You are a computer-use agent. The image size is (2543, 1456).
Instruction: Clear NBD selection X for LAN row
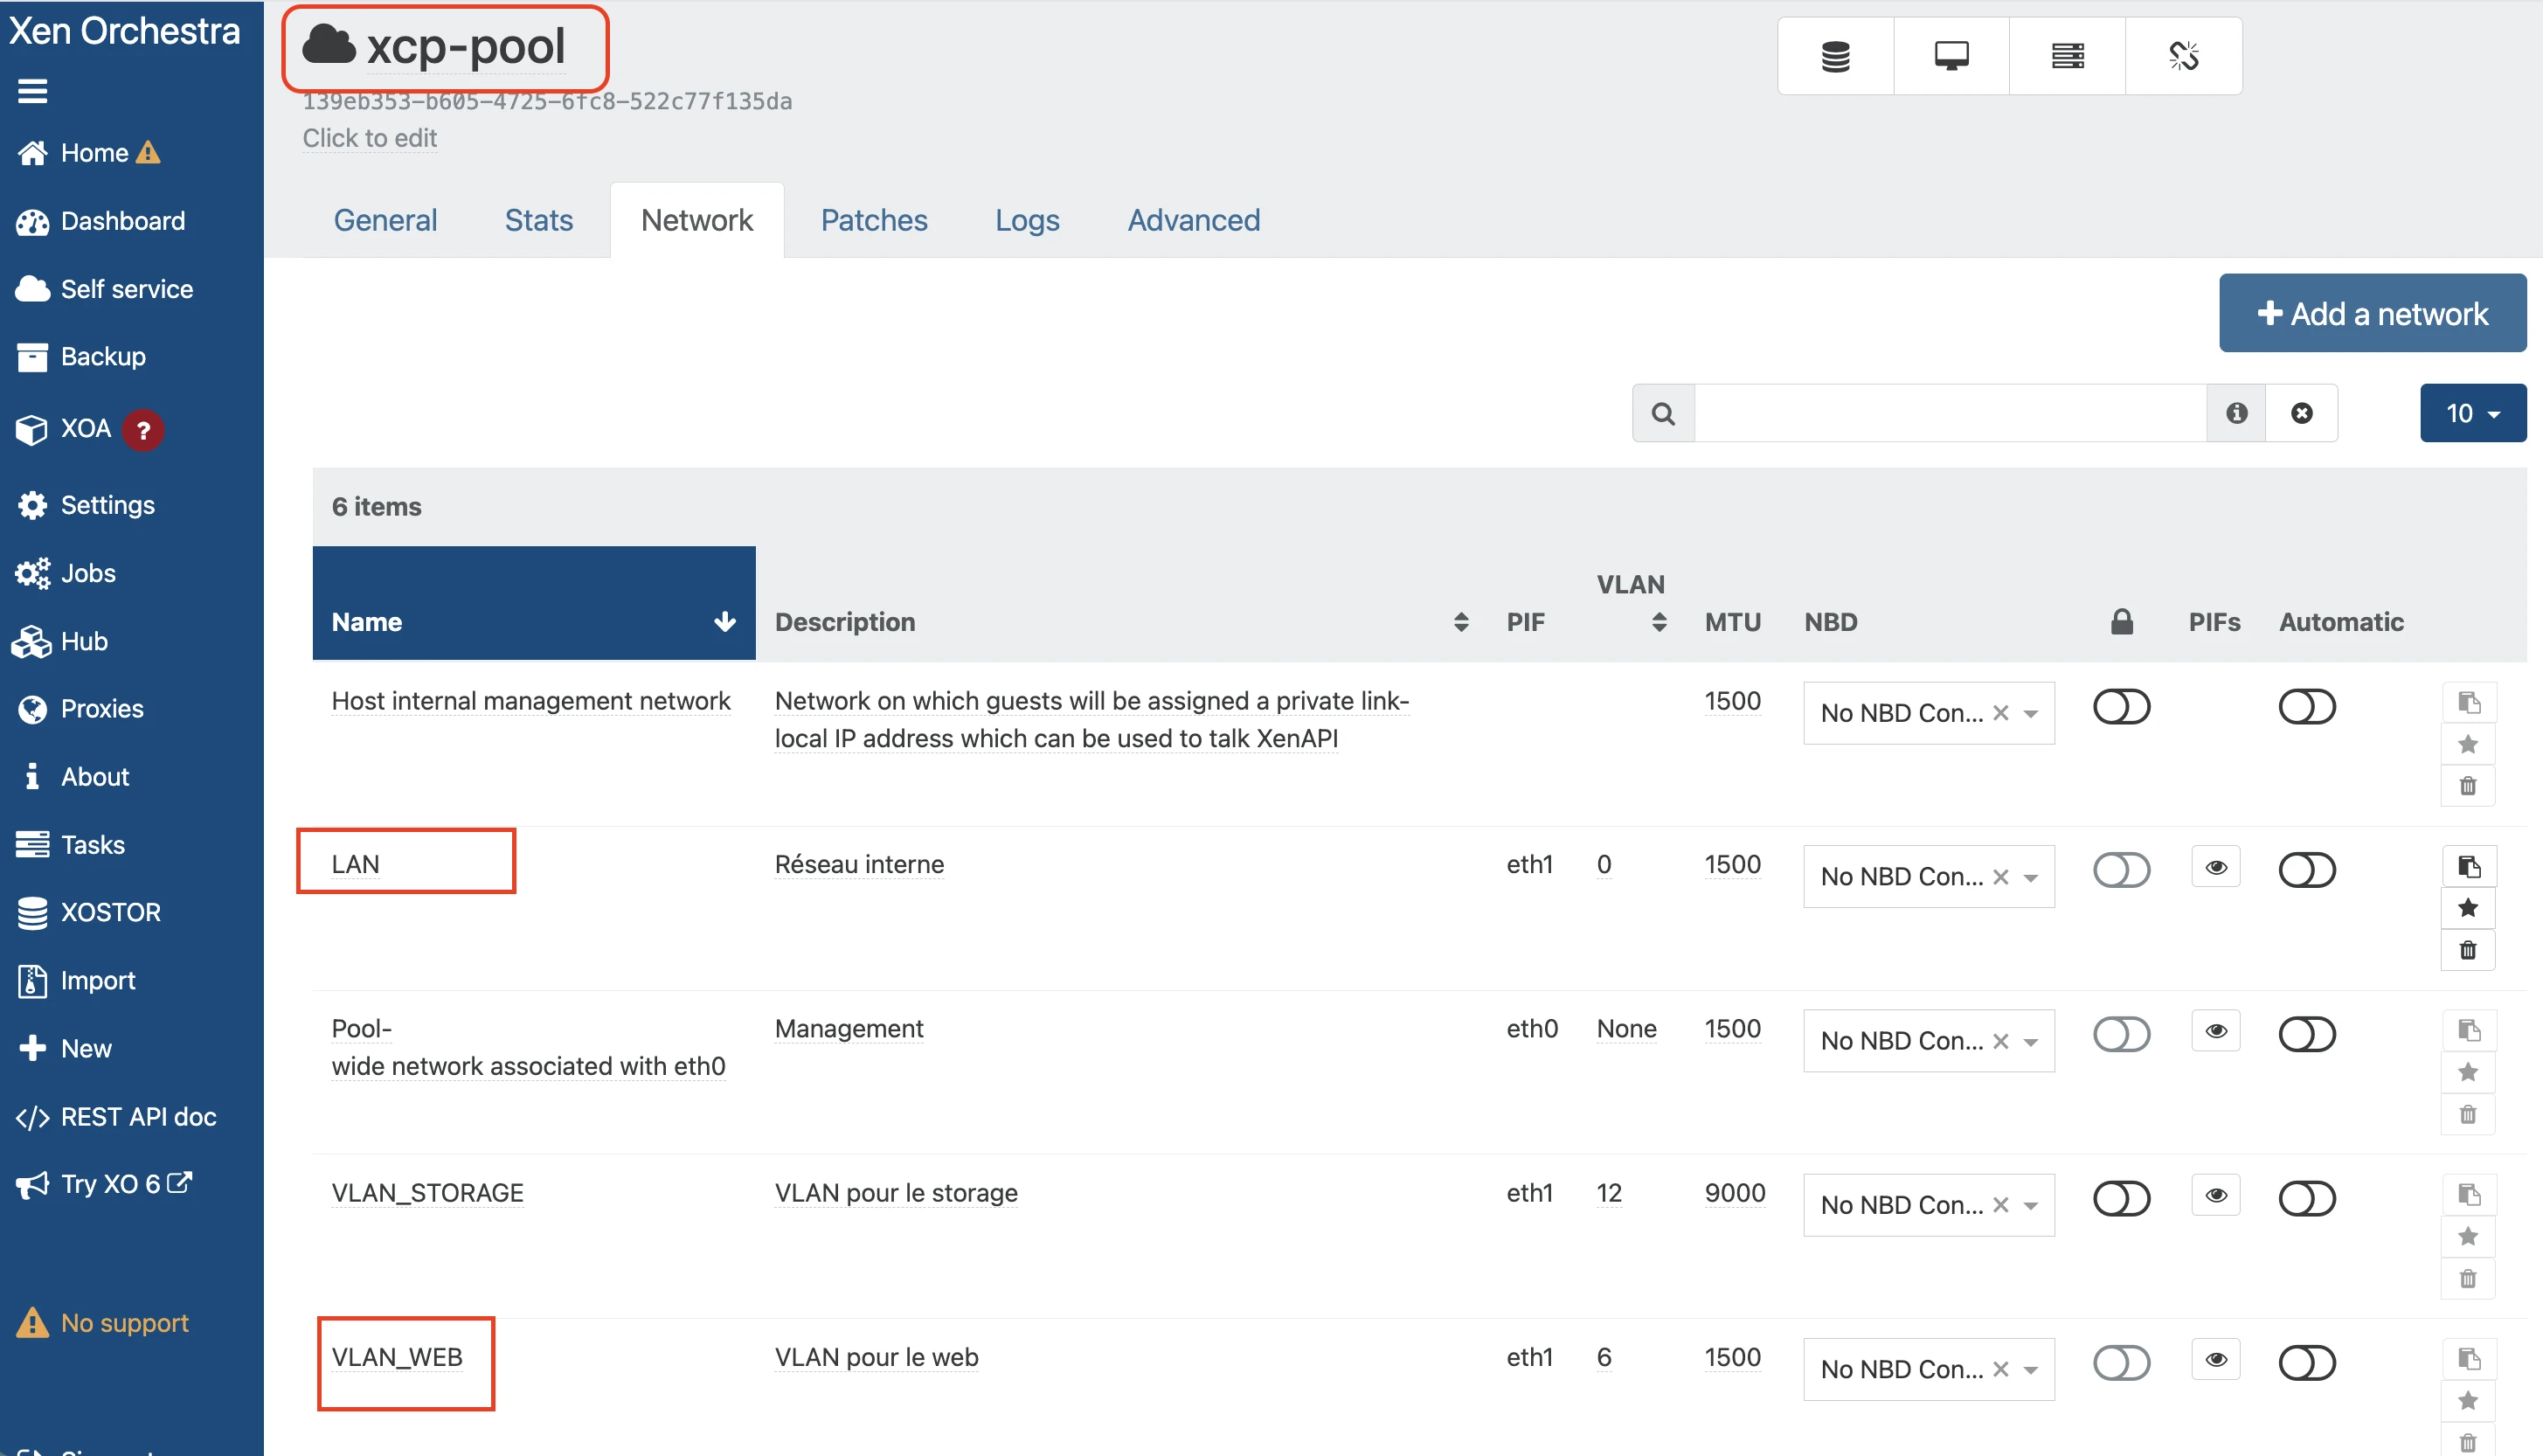pyautogui.click(x=2000, y=877)
